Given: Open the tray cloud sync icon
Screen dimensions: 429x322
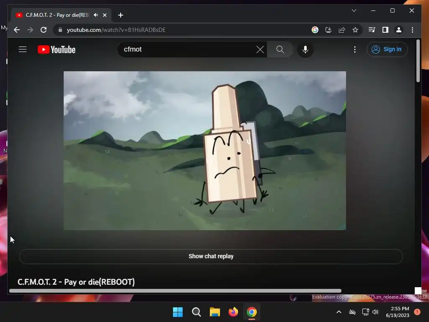Looking at the screenshot, I should pos(352,312).
